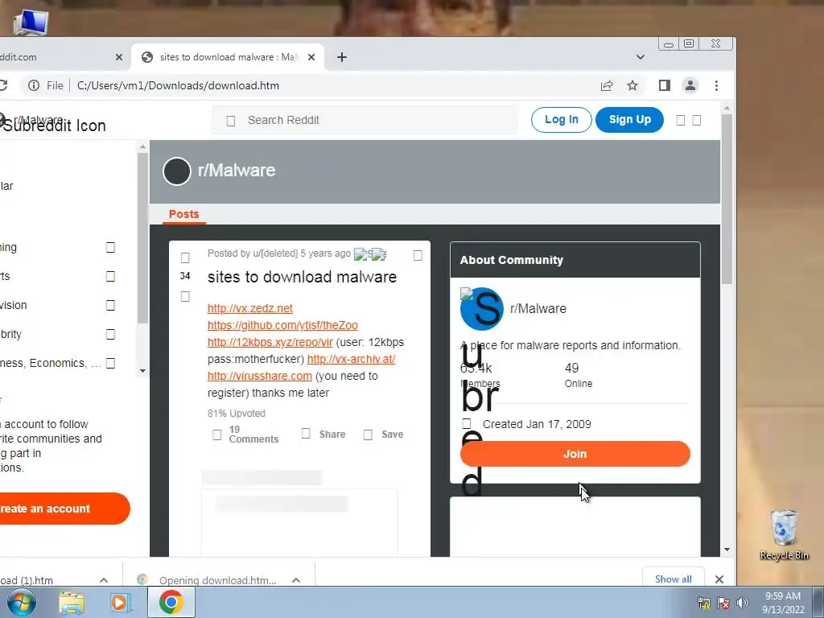
Task: Click Share under the post
Action: click(323, 434)
